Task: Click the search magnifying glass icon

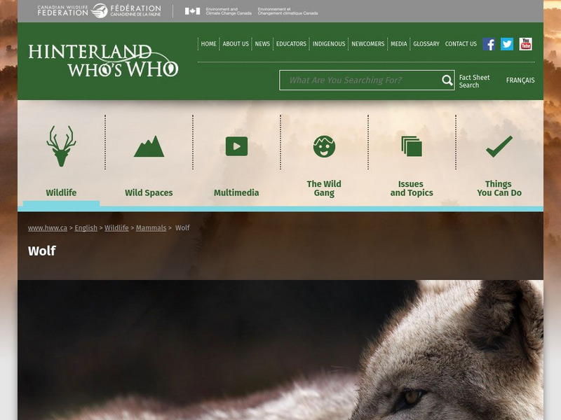Action: 447,80
